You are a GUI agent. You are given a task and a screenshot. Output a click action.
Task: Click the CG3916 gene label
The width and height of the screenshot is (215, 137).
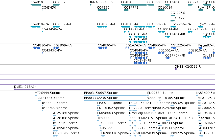point(195,2)
